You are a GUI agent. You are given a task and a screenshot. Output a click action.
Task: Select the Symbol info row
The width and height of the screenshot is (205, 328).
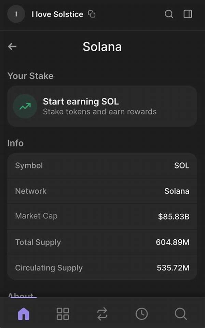point(102,166)
